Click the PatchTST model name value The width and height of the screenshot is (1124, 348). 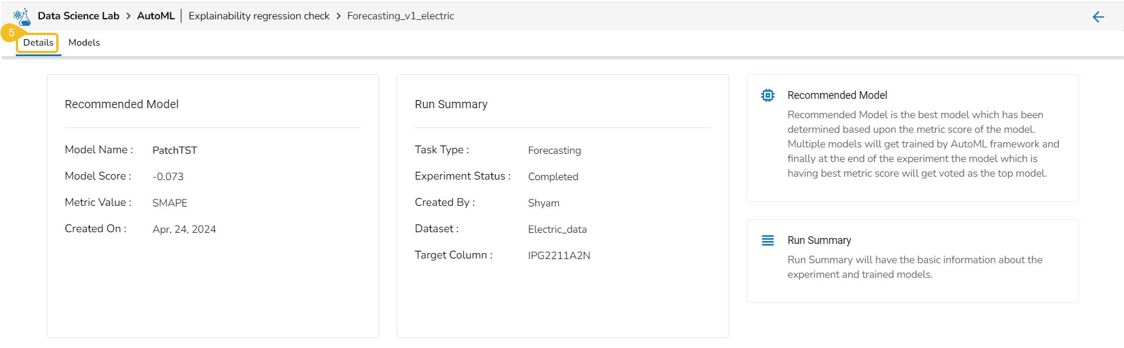[x=174, y=150]
